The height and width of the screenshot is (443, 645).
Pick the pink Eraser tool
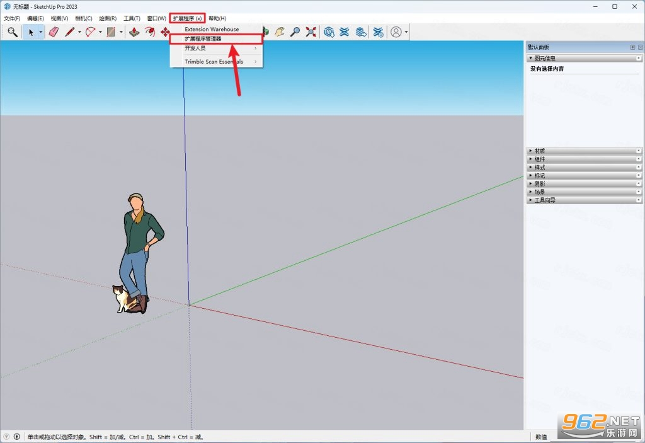[54, 32]
